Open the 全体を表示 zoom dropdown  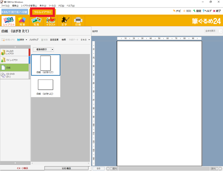[x=213, y=31]
